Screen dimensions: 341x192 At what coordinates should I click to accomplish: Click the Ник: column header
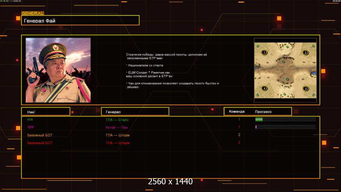point(46,111)
